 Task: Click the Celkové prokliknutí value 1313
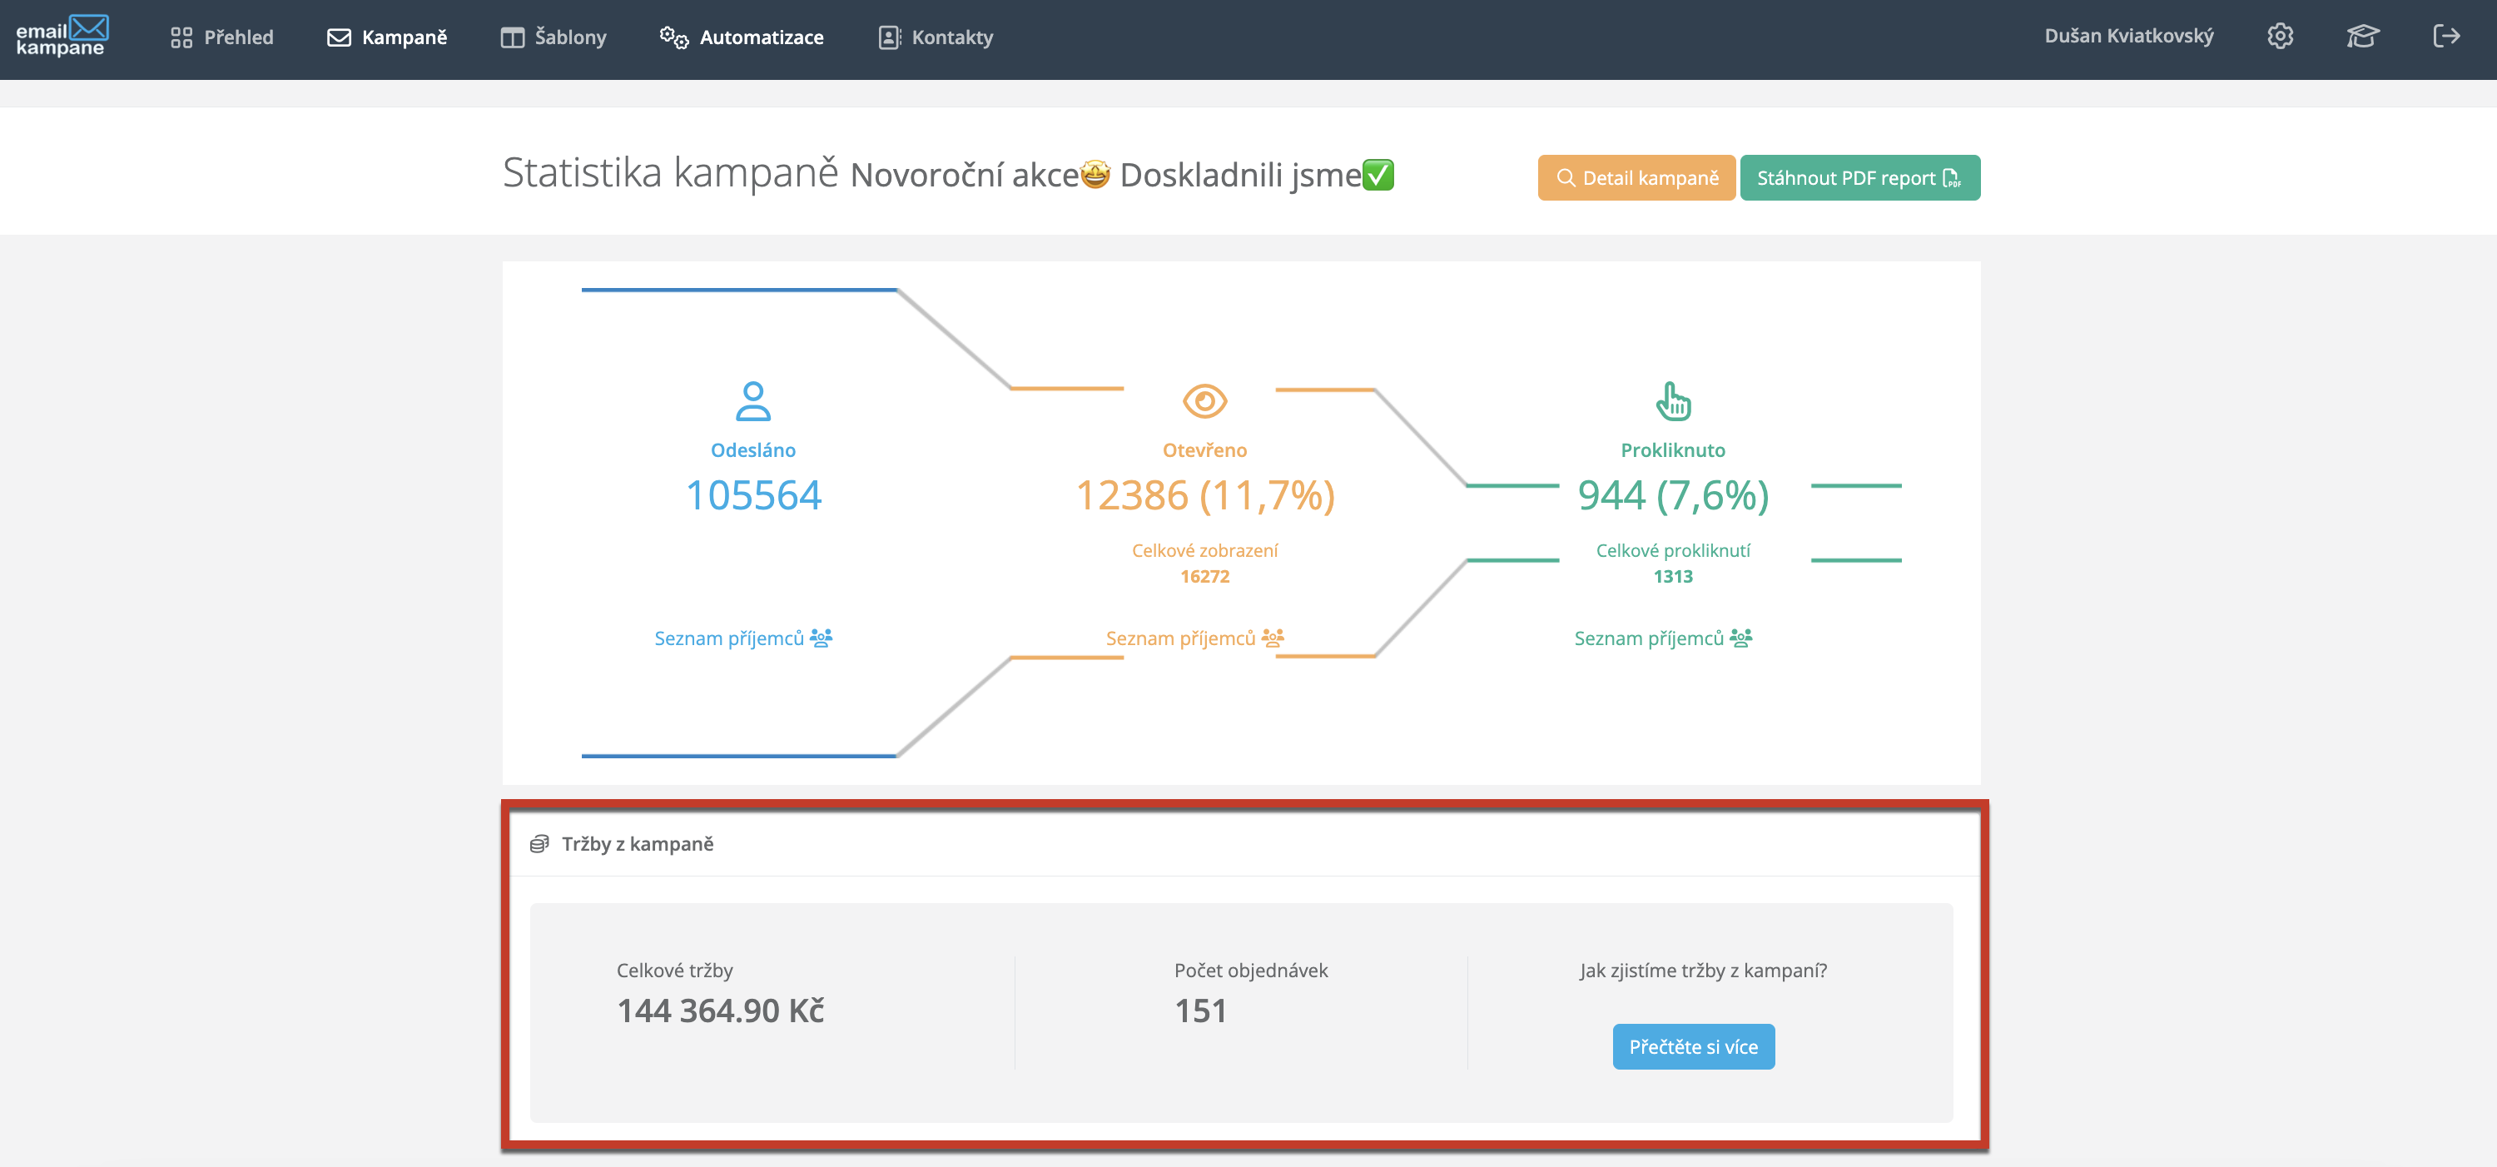coord(1673,576)
